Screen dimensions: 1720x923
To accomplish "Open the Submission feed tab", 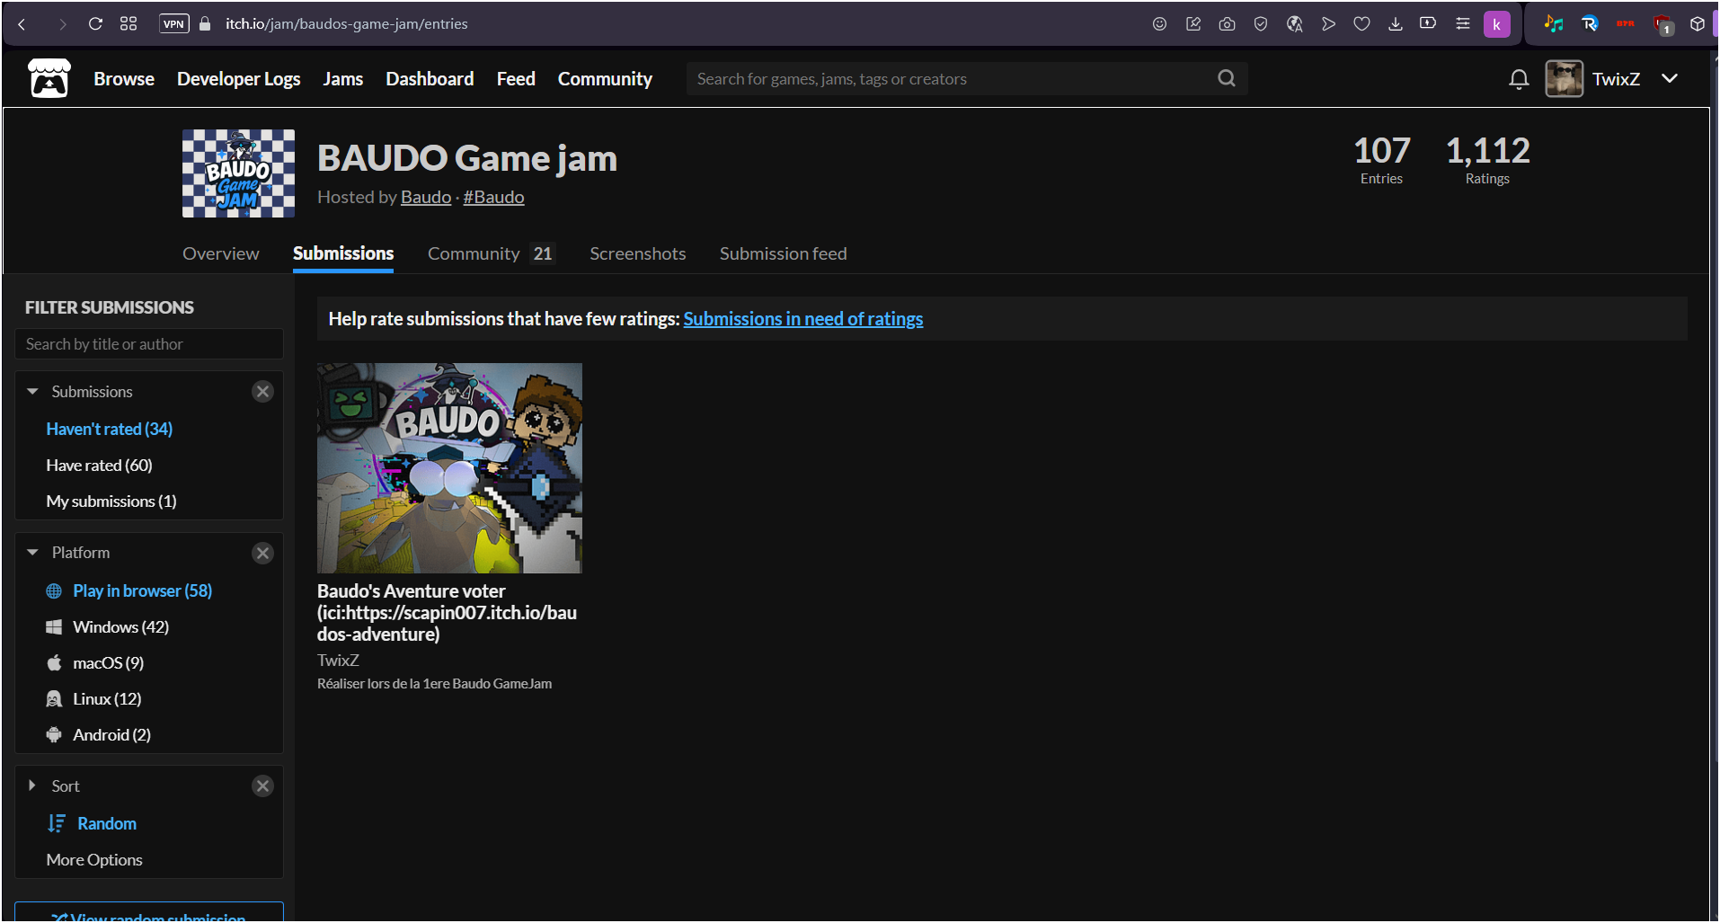I will click(x=783, y=253).
